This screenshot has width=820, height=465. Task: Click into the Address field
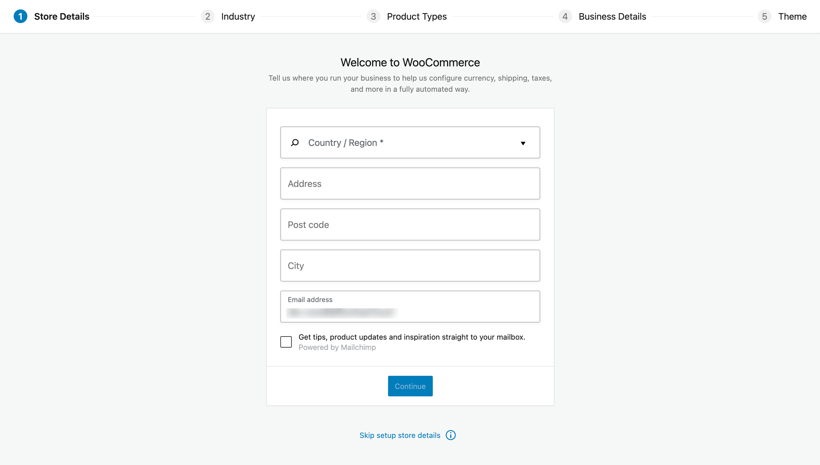[410, 183]
